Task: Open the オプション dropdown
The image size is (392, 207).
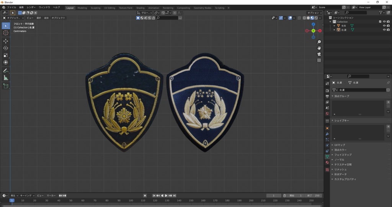Action: (315, 13)
